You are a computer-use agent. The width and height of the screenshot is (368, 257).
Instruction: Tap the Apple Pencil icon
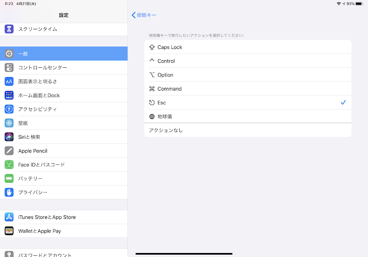pos(9,151)
